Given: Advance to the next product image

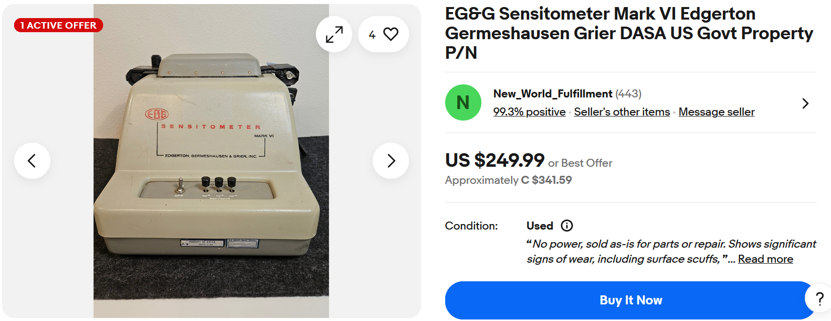Looking at the screenshot, I should point(391,161).
